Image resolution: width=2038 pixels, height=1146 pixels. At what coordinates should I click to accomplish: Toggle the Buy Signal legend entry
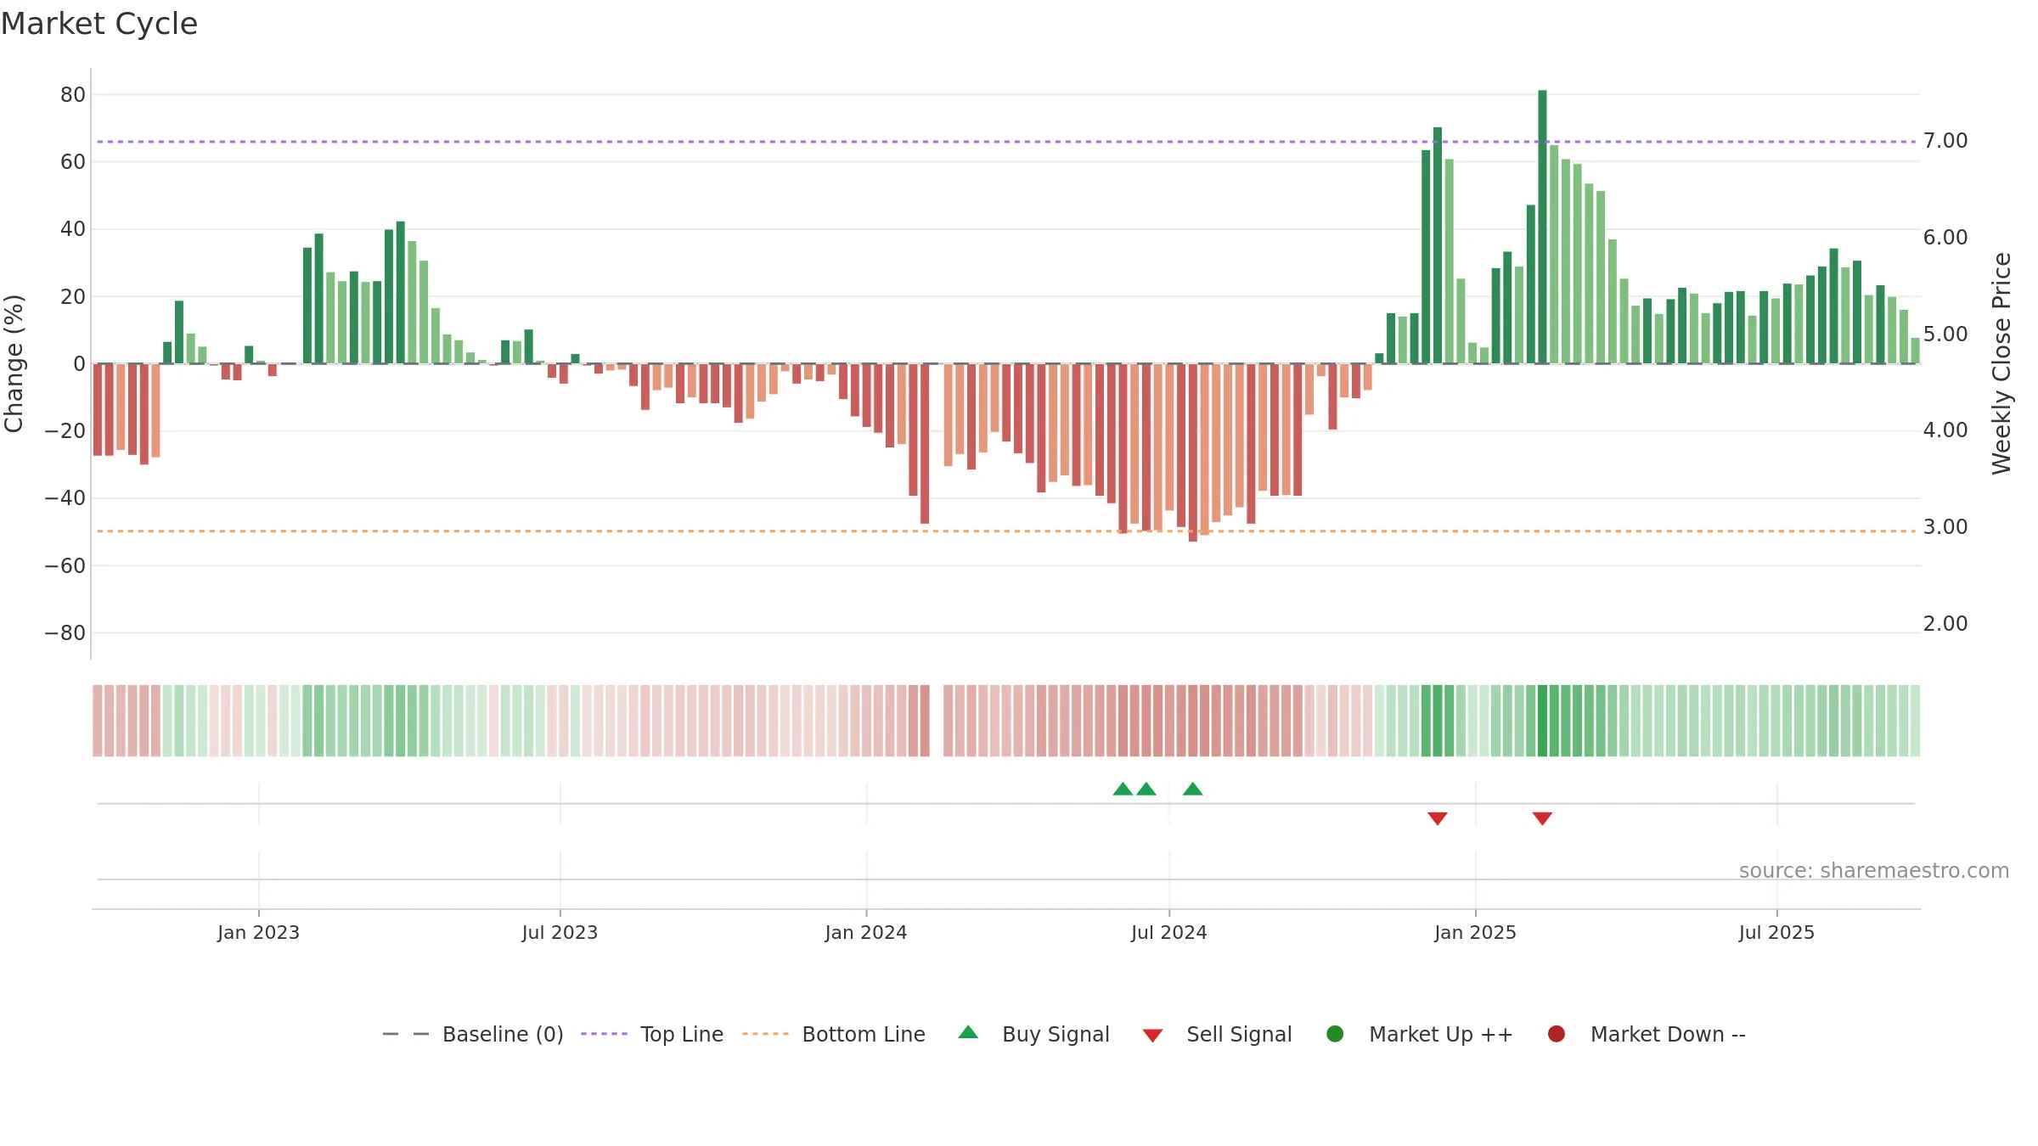tap(1033, 1034)
